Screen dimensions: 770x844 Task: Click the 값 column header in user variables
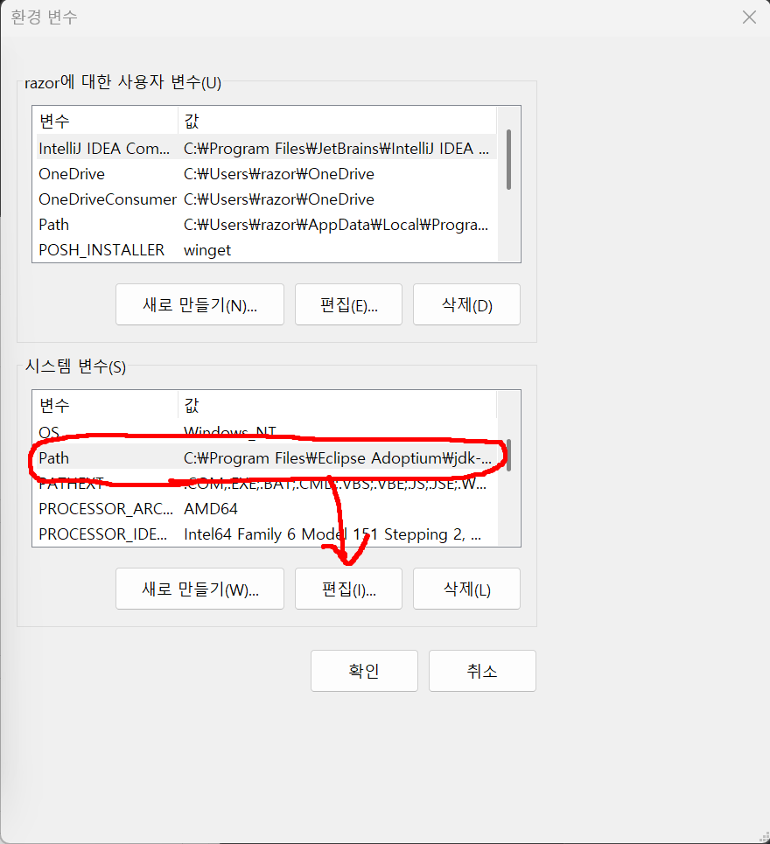337,121
